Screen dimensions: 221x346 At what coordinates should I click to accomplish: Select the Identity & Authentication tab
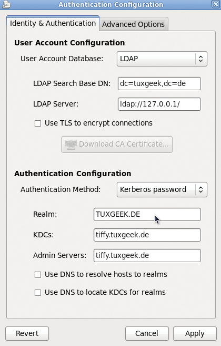click(x=53, y=23)
